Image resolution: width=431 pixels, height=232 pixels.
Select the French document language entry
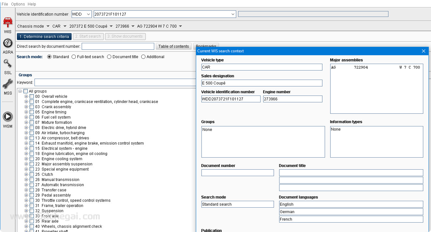click(351, 219)
